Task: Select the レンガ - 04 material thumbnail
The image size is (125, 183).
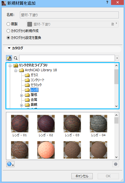Action: [98, 124]
